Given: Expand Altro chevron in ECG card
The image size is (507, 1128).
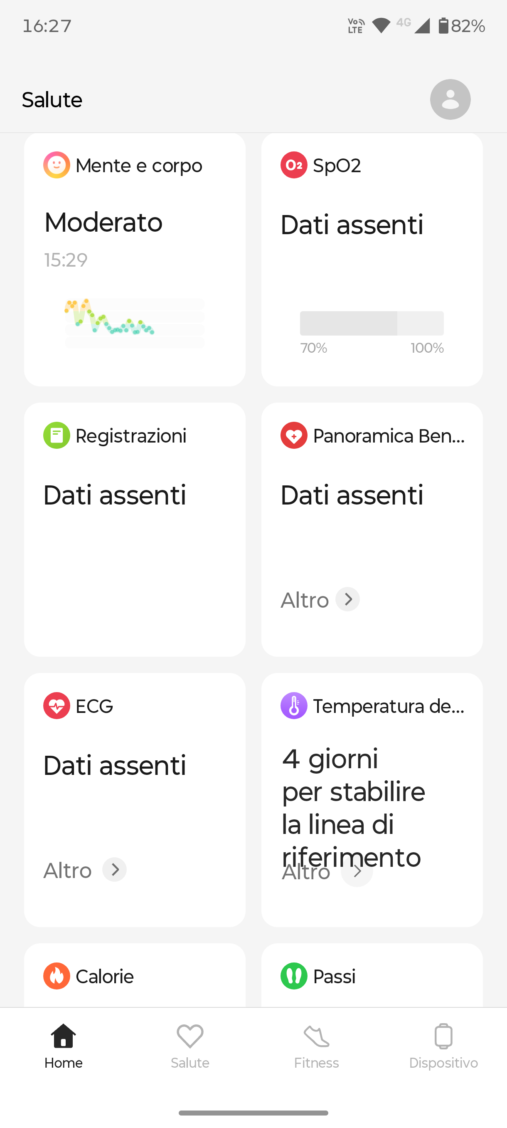Looking at the screenshot, I should click(114, 869).
